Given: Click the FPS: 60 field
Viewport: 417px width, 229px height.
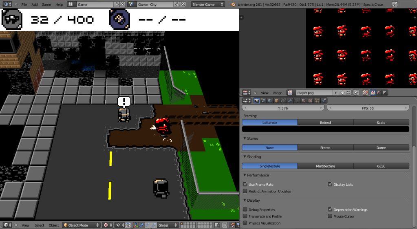Looking at the screenshot, I should click(368, 108).
